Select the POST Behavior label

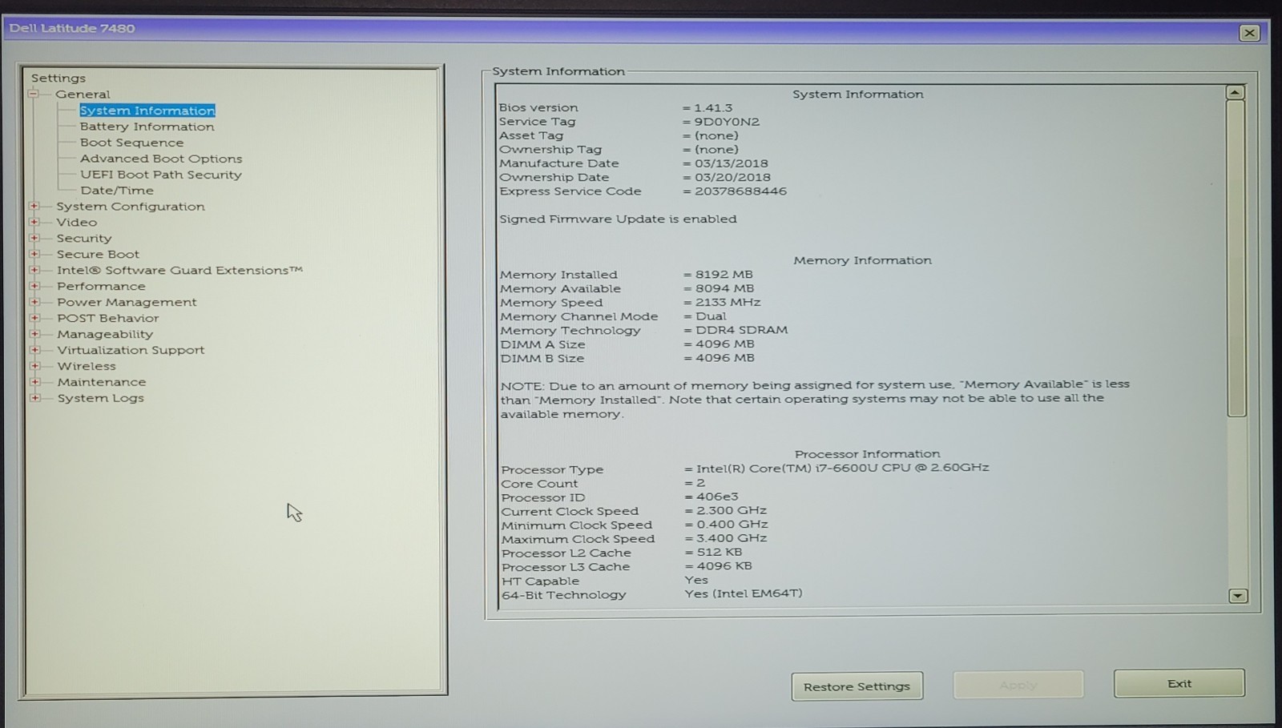108,319
